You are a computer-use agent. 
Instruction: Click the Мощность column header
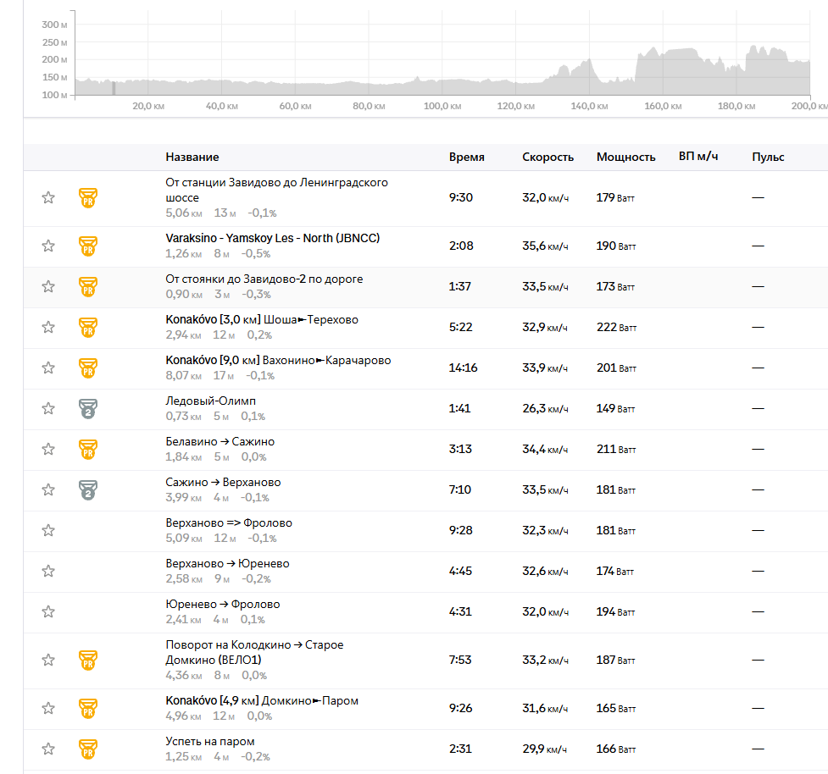pyautogui.click(x=625, y=157)
